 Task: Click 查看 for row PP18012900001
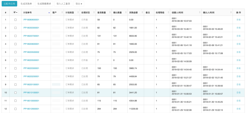pos(239,109)
